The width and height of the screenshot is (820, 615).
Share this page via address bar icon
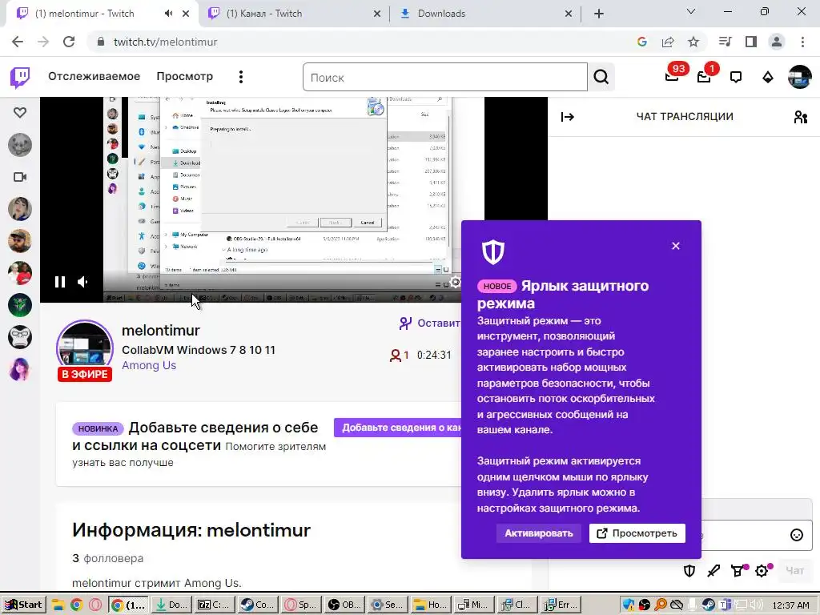click(x=668, y=42)
